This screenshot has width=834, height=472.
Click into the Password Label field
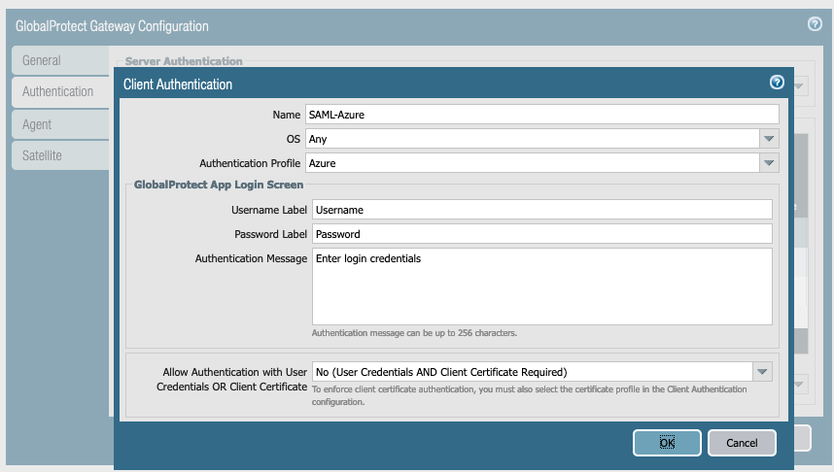(541, 234)
